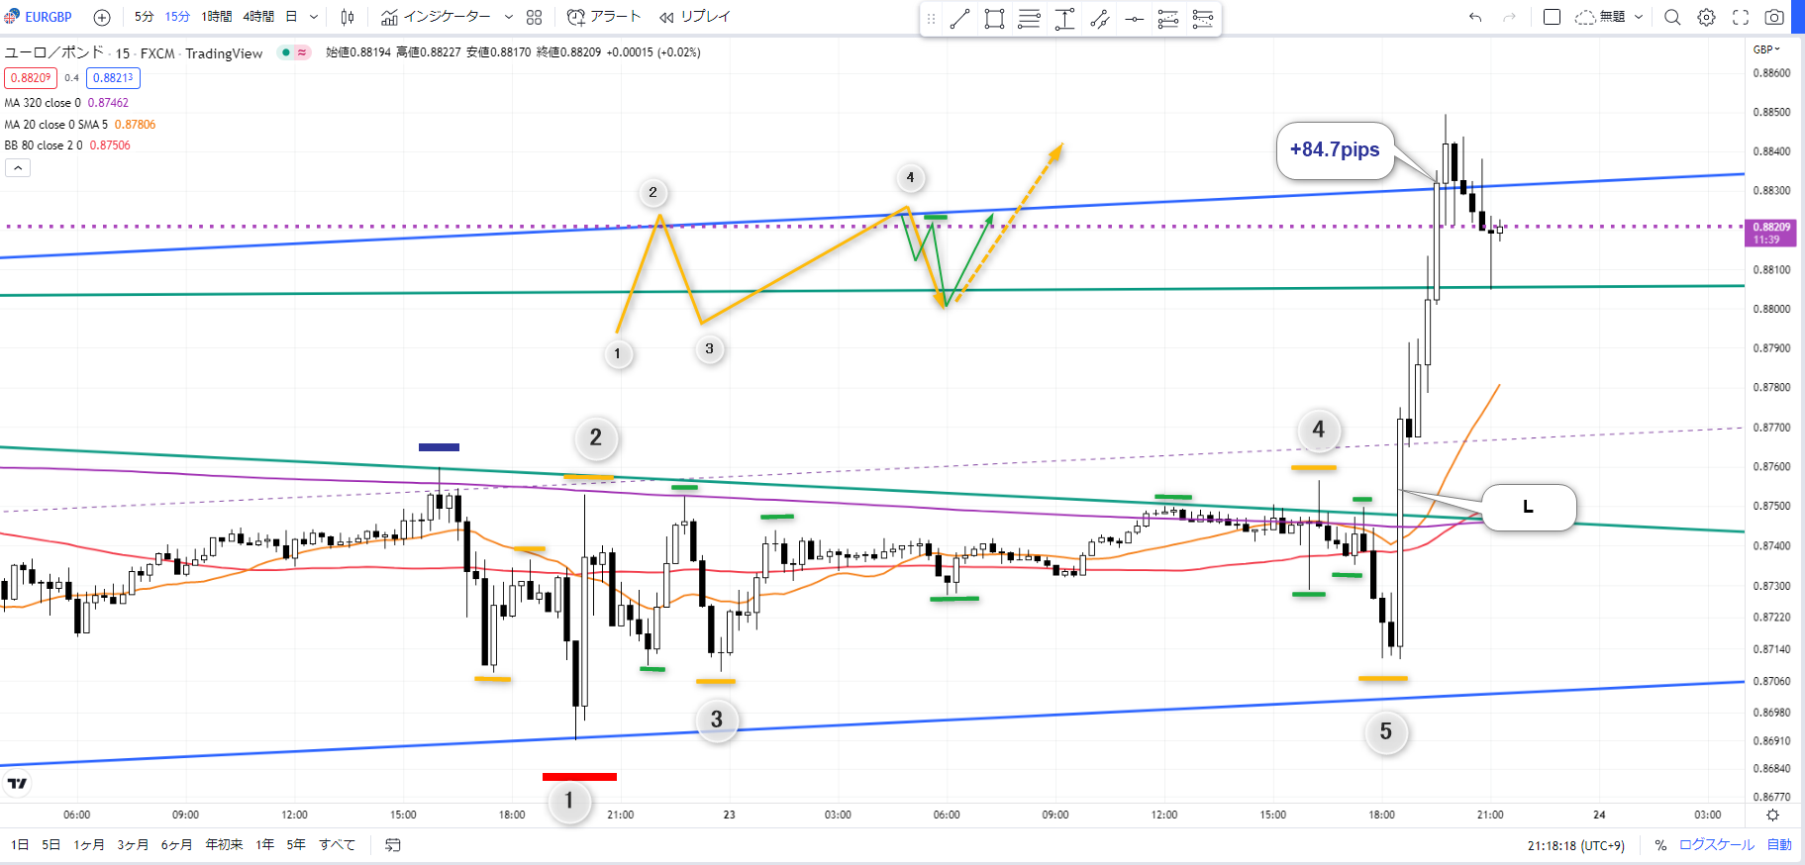Enter fullscreen mode
This screenshot has height=865, width=1805.
[x=1740, y=17]
